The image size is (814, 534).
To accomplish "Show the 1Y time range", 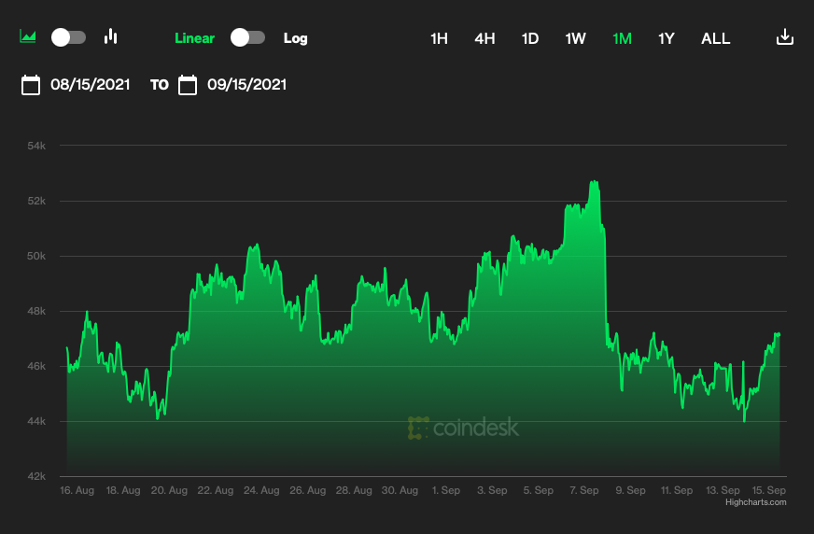I will click(667, 38).
